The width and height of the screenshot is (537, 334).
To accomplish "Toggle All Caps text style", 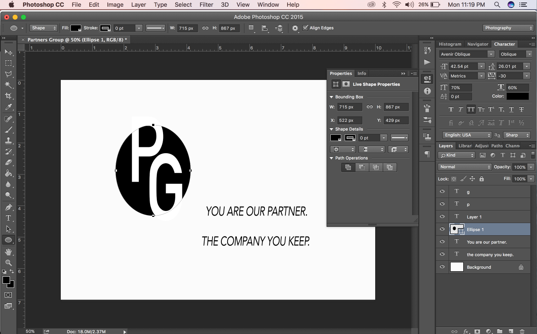I will coord(471,110).
